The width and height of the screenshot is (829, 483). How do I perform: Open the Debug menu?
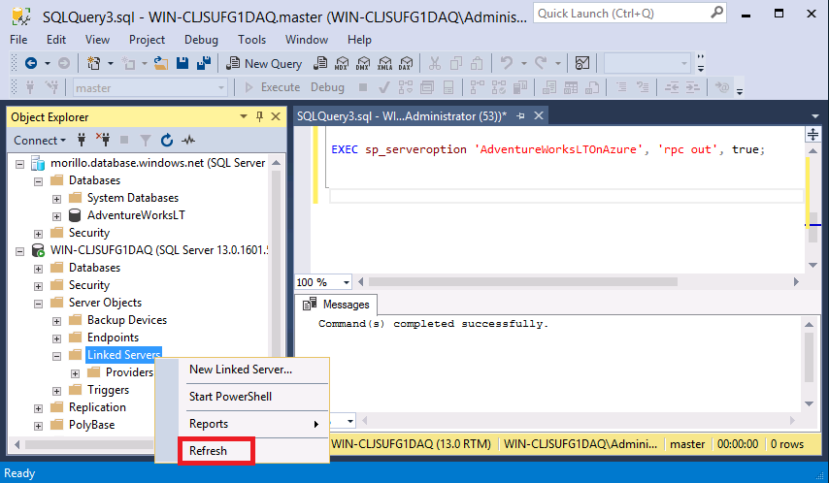point(201,40)
